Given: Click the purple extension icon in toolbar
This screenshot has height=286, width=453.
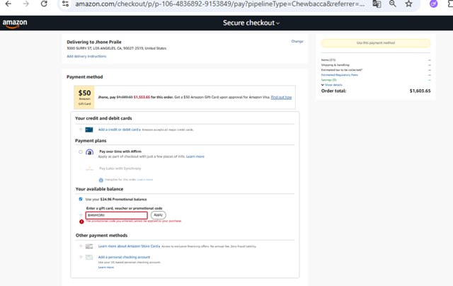Looking at the screenshot, I should 433,4.
